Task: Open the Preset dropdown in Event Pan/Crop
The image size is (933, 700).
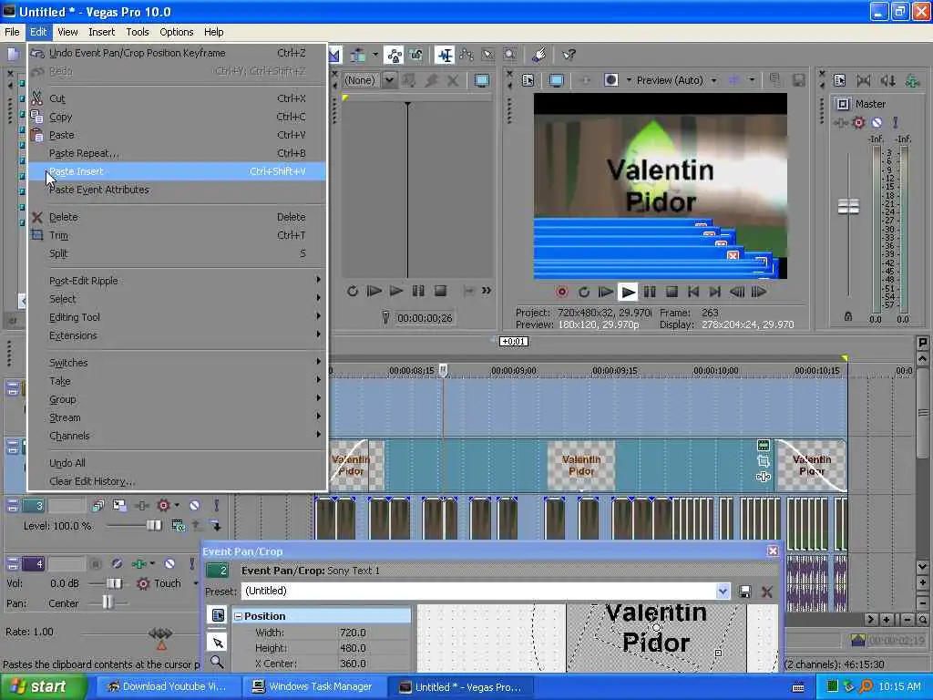Action: pos(723,591)
